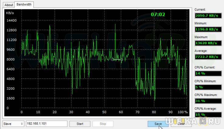Click the Clear button

pos(181,124)
